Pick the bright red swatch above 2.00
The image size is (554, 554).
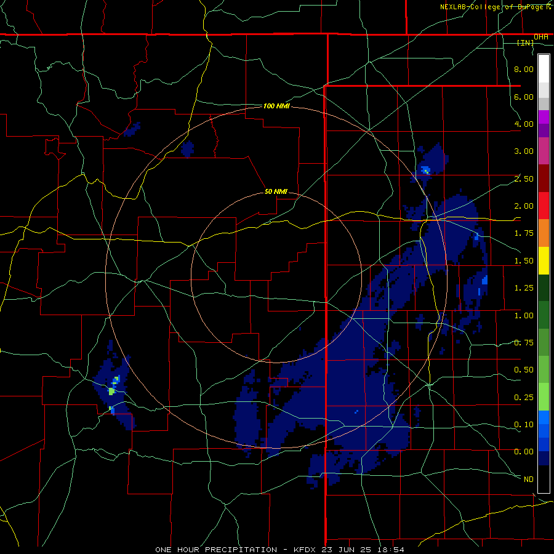point(544,206)
